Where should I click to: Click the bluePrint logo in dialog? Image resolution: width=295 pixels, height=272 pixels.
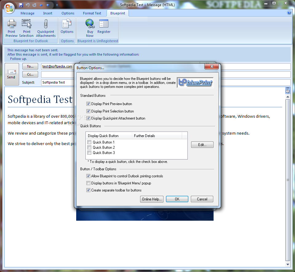click(x=195, y=82)
